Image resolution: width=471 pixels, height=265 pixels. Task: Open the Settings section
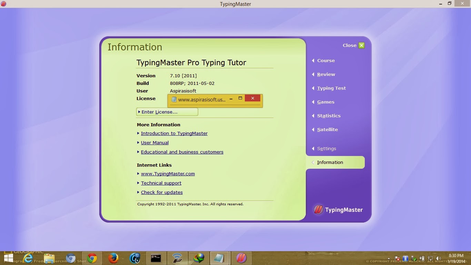pyautogui.click(x=327, y=148)
